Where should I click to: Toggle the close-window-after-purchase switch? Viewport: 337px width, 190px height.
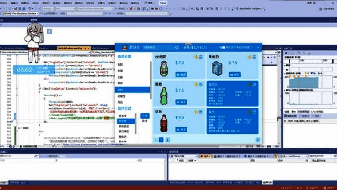point(223,47)
